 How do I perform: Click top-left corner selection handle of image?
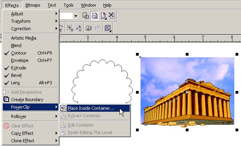(138, 54)
